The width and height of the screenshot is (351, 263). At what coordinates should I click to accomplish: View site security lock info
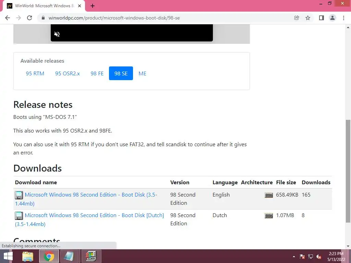(x=44, y=18)
